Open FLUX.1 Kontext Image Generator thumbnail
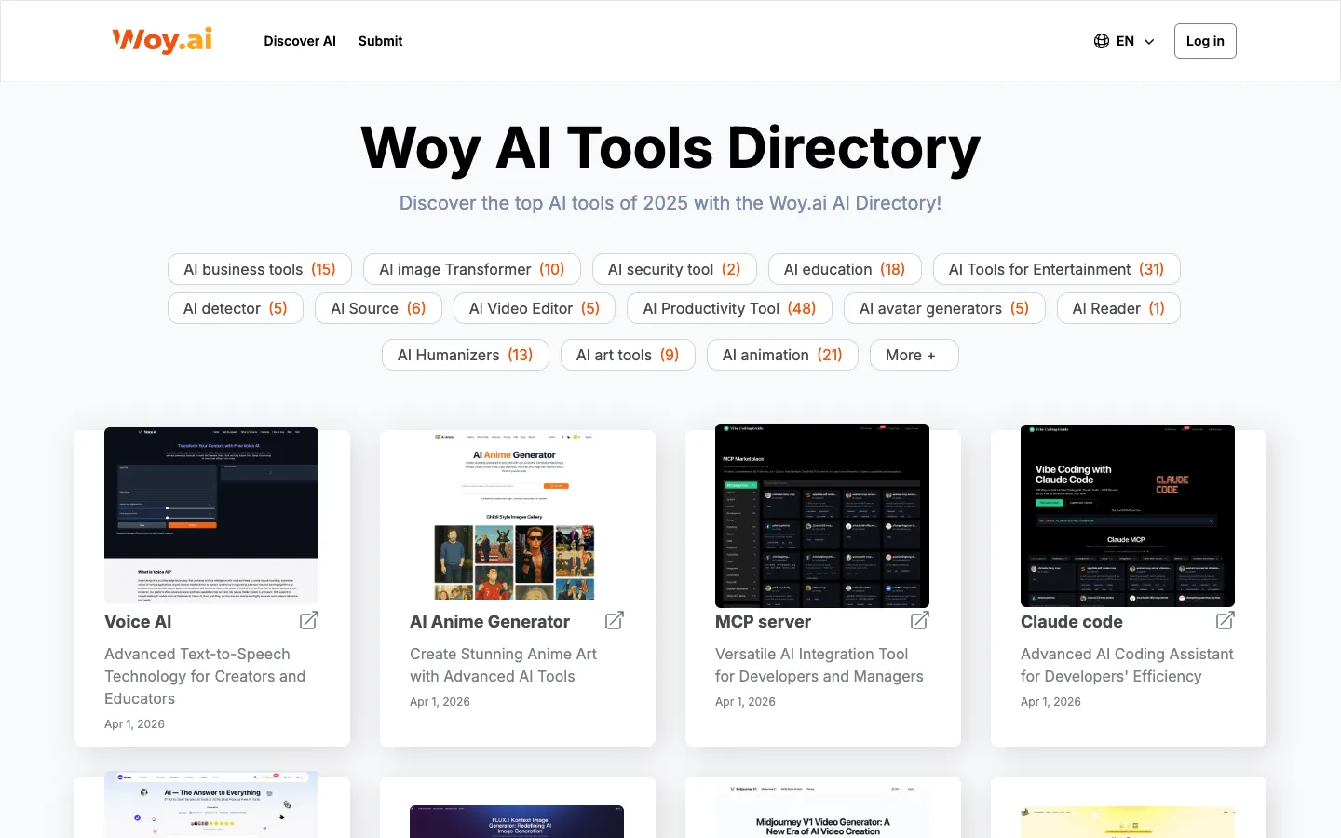Image resolution: width=1341 pixels, height=838 pixels. pyautogui.click(x=517, y=821)
